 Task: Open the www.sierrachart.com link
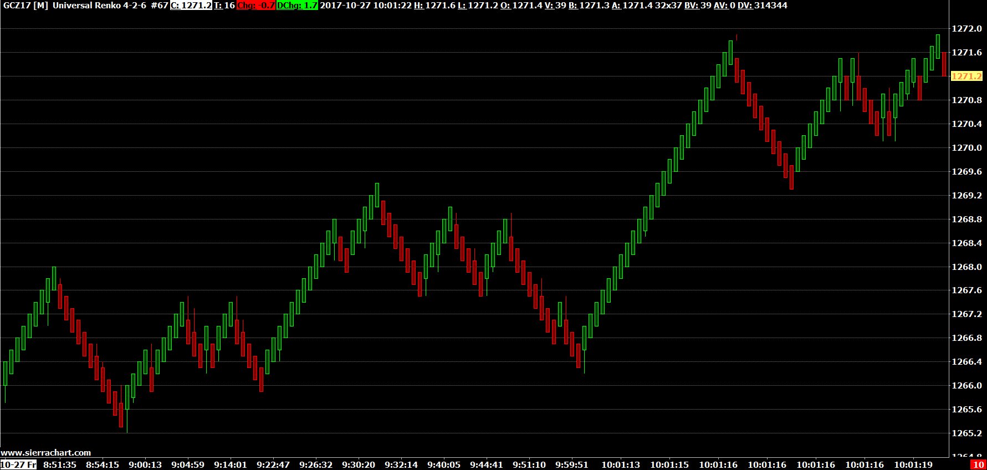[45, 453]
